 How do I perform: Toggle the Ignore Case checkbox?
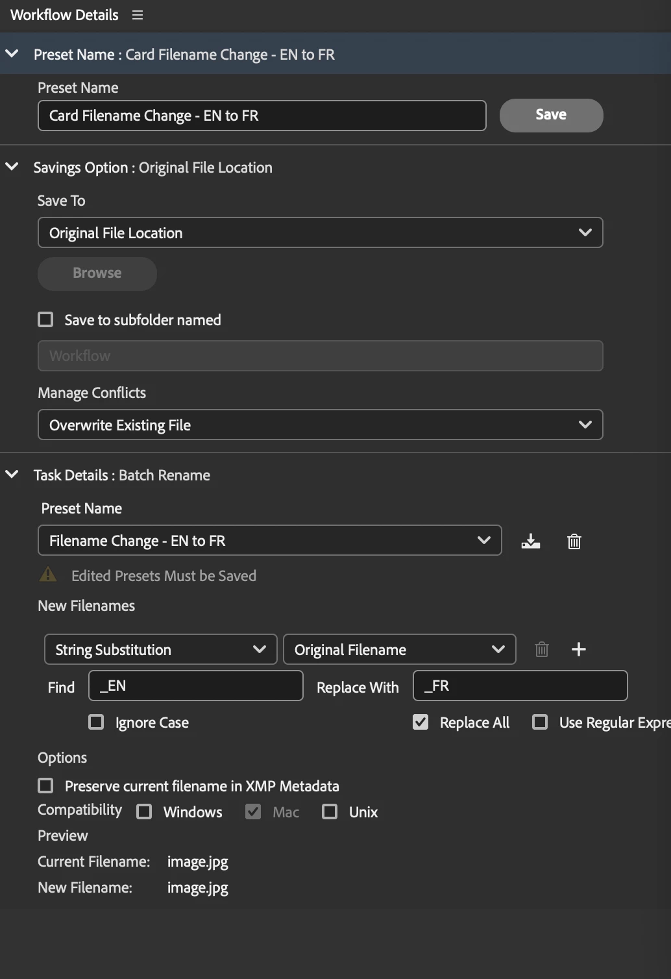click(x=96, y=722)
